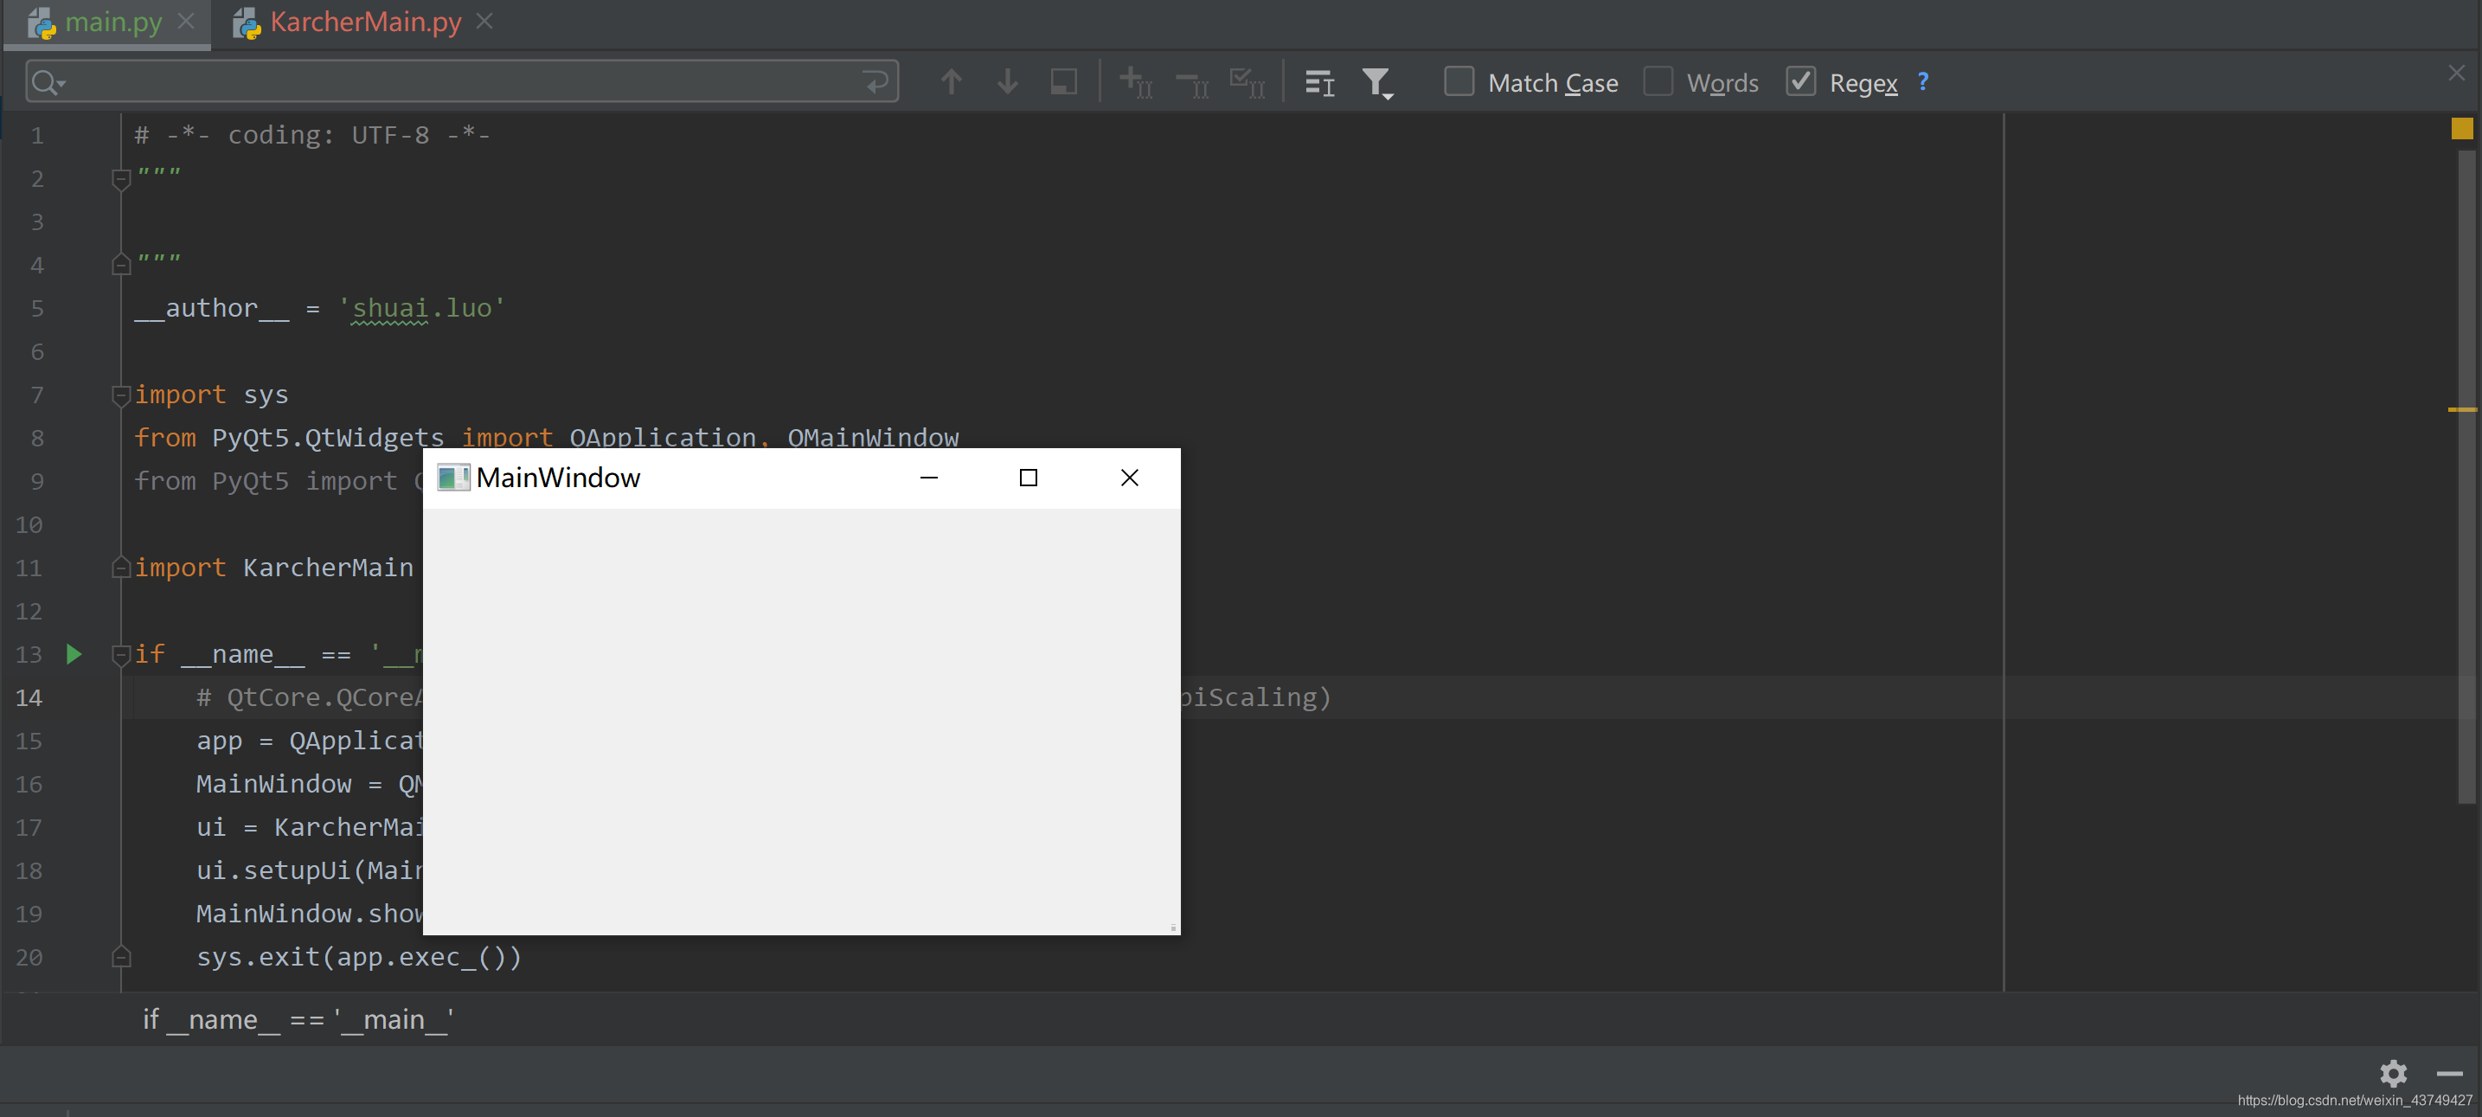Remove last occurrence from selection

[1191, 82]
